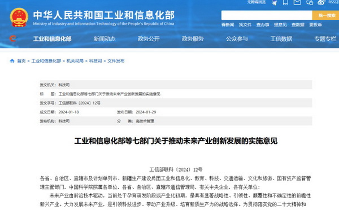Open the RSS订阅 link
339x210 pixels.
(x=333, y=2)
